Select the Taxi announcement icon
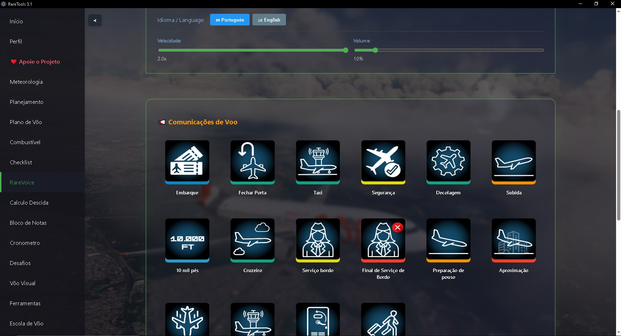 click(x=318, y=162)
